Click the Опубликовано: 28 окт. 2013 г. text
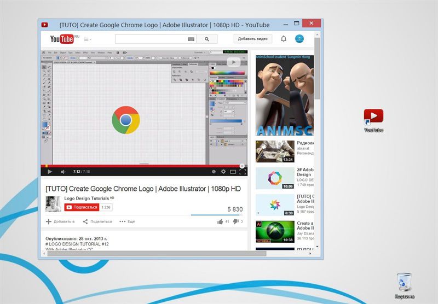438x304 pixels. tap(76, 238)
